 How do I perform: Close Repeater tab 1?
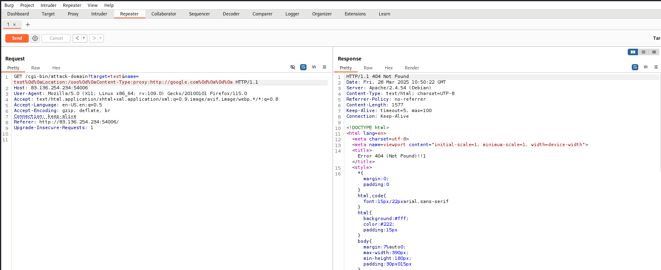tap(14, 25)
